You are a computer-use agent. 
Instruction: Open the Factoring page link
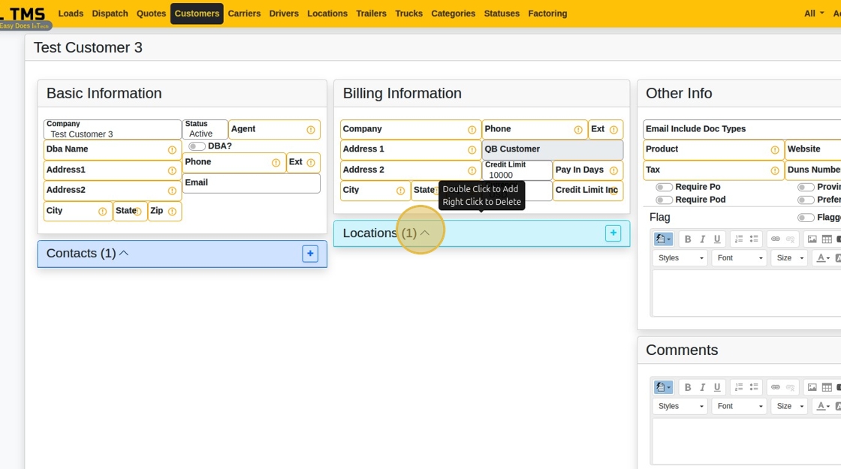tap(547, 14)
